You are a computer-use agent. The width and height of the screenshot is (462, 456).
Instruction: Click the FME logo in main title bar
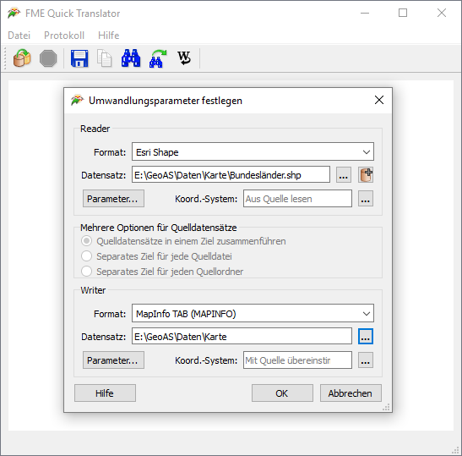click(14, 14)
